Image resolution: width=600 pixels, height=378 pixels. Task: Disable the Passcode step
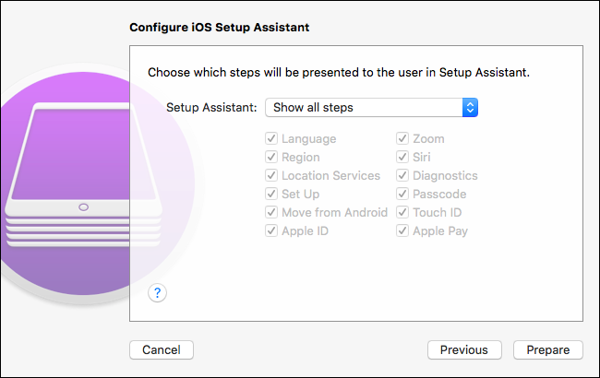(x=403, y=195)
